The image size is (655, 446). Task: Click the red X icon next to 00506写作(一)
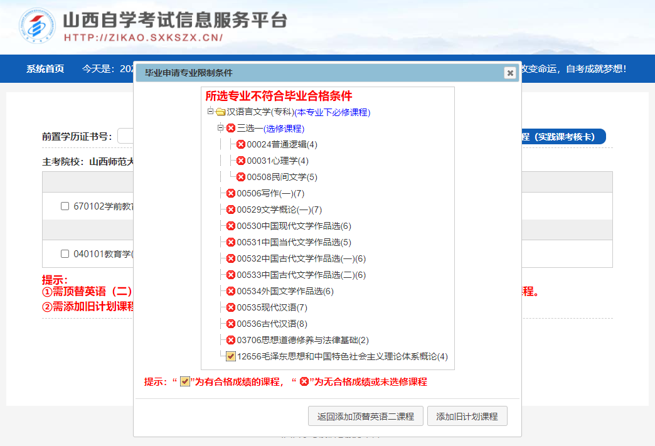coord(232,193)
